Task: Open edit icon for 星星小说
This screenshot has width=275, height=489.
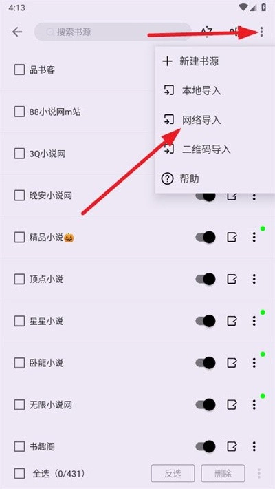Action: [232, 320]
